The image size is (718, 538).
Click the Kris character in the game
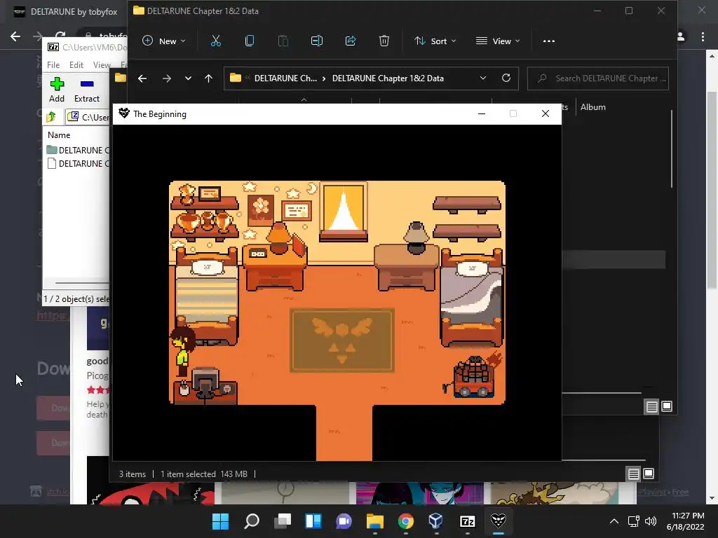[x=182, y=352]
